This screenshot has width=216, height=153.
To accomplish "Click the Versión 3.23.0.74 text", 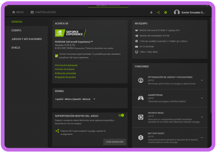I will tap(65, 45).
